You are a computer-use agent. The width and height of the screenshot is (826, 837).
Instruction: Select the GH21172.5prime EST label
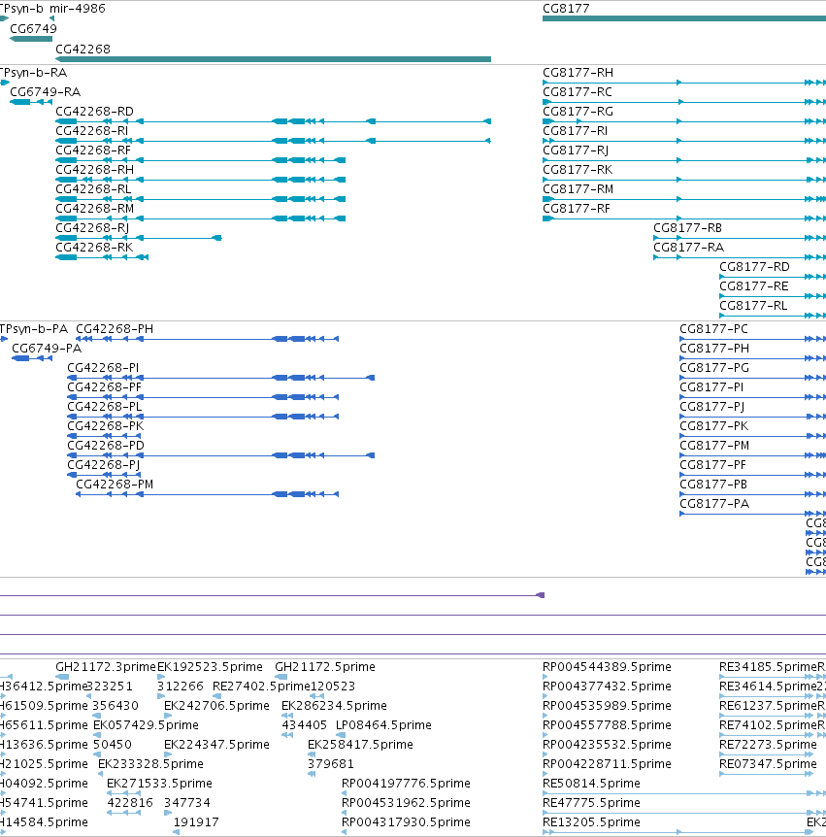point(325,667)
